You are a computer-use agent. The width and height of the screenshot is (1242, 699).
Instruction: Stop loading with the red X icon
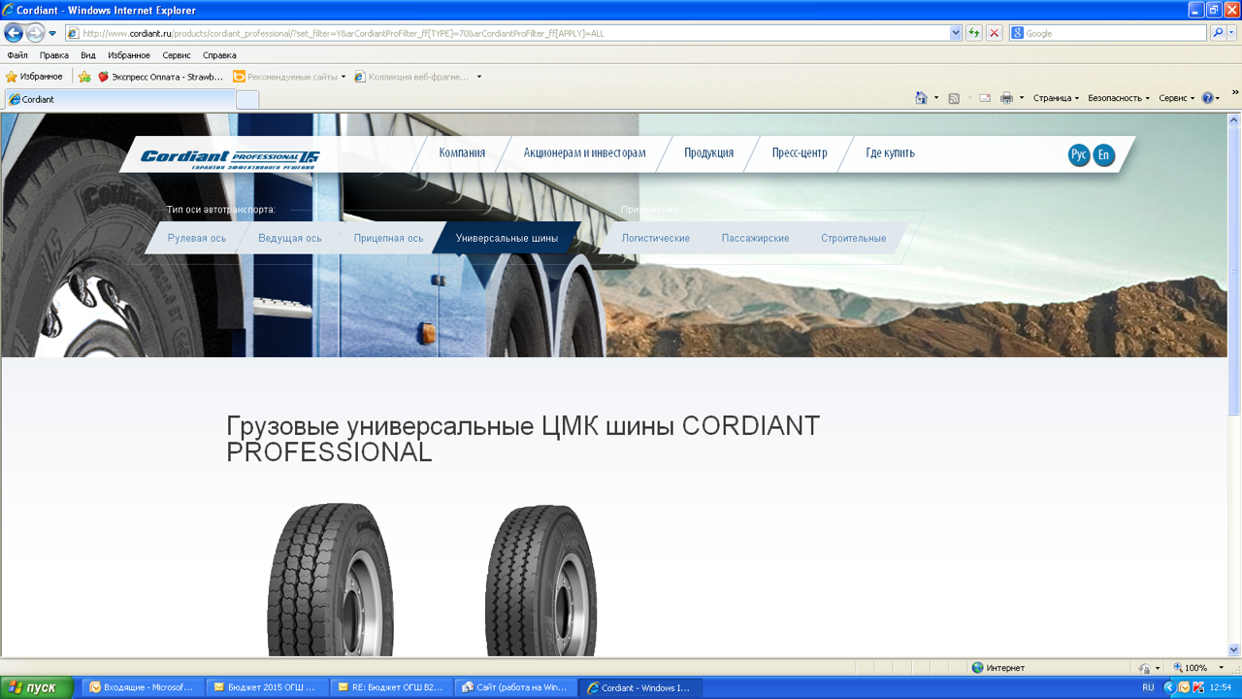(x=994, y=33)
